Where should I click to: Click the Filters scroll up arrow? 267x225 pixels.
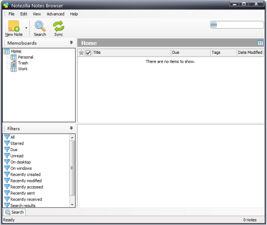tap(72, 137)
